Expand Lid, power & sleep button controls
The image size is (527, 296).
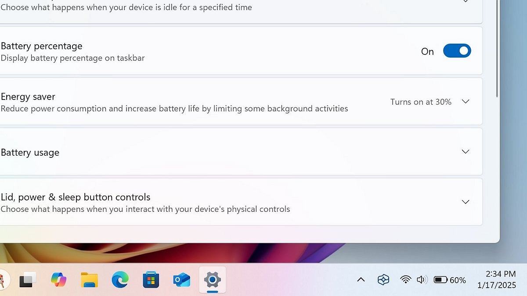(x=241, y=202)
